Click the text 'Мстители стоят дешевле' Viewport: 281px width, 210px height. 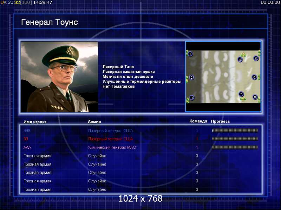pyautogui.click(x=128, y=77)
